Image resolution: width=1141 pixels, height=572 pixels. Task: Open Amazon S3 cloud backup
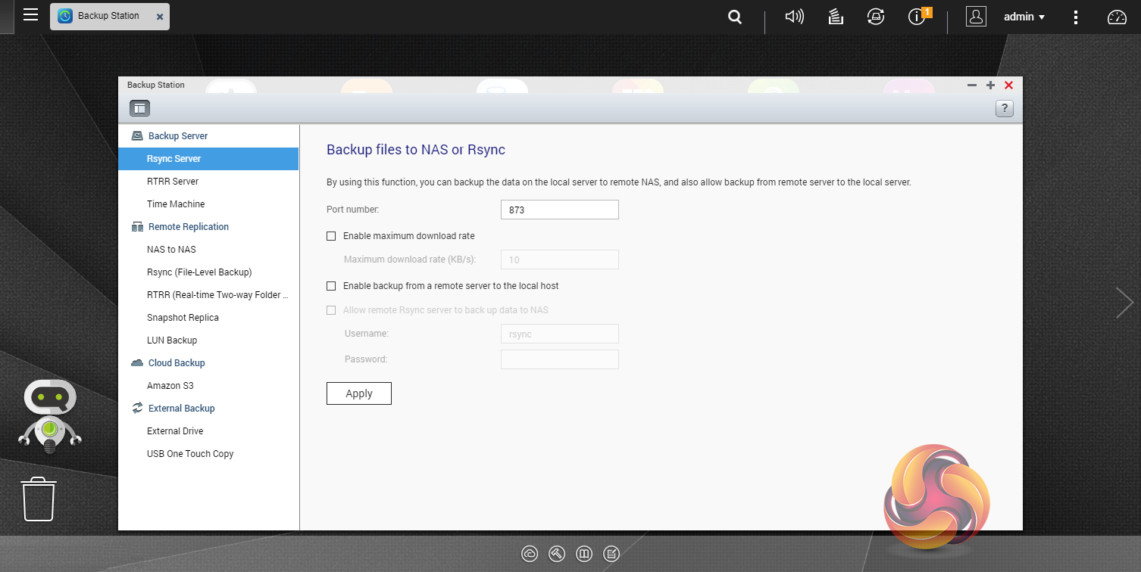tap(170, 386)
